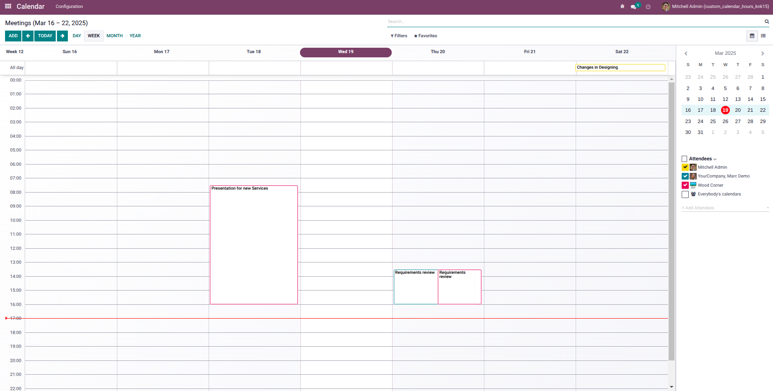Enable Everybody's calendars checkbox

click(685, 194)
